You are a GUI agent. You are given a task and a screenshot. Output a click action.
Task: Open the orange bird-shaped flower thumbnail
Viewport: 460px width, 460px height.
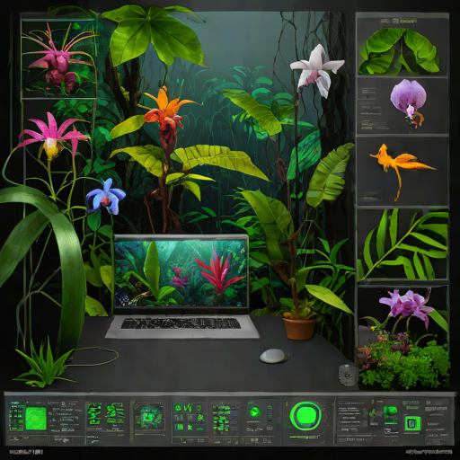402,171
